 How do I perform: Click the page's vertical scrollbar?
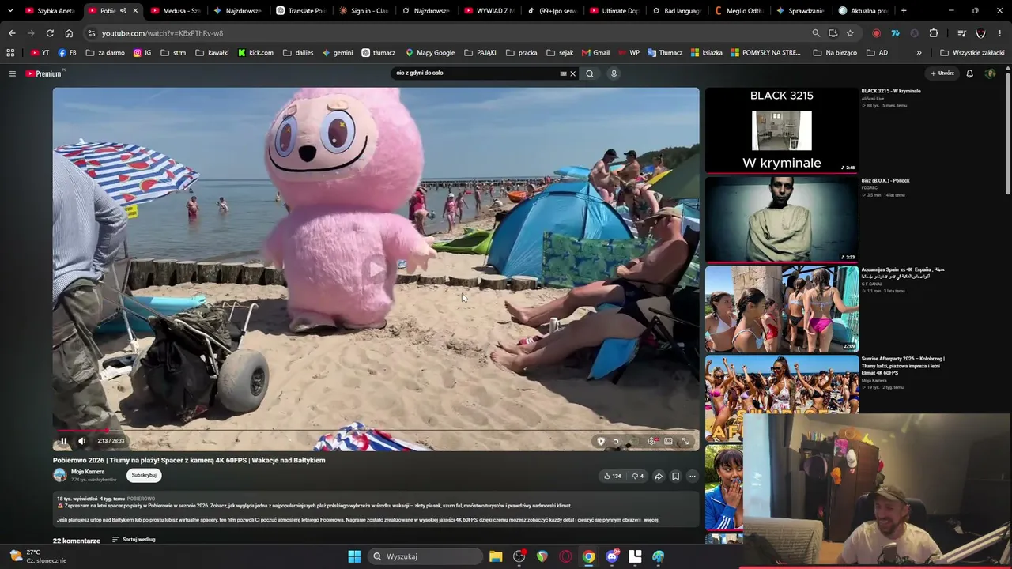coord(1007,134)
